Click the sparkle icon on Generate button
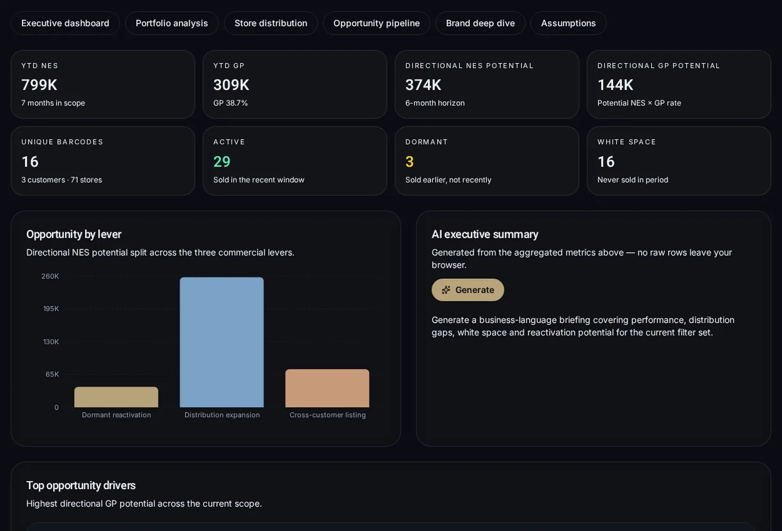This screenshot has width=782, height=531. pyautogui.click(x=446, y=290)
